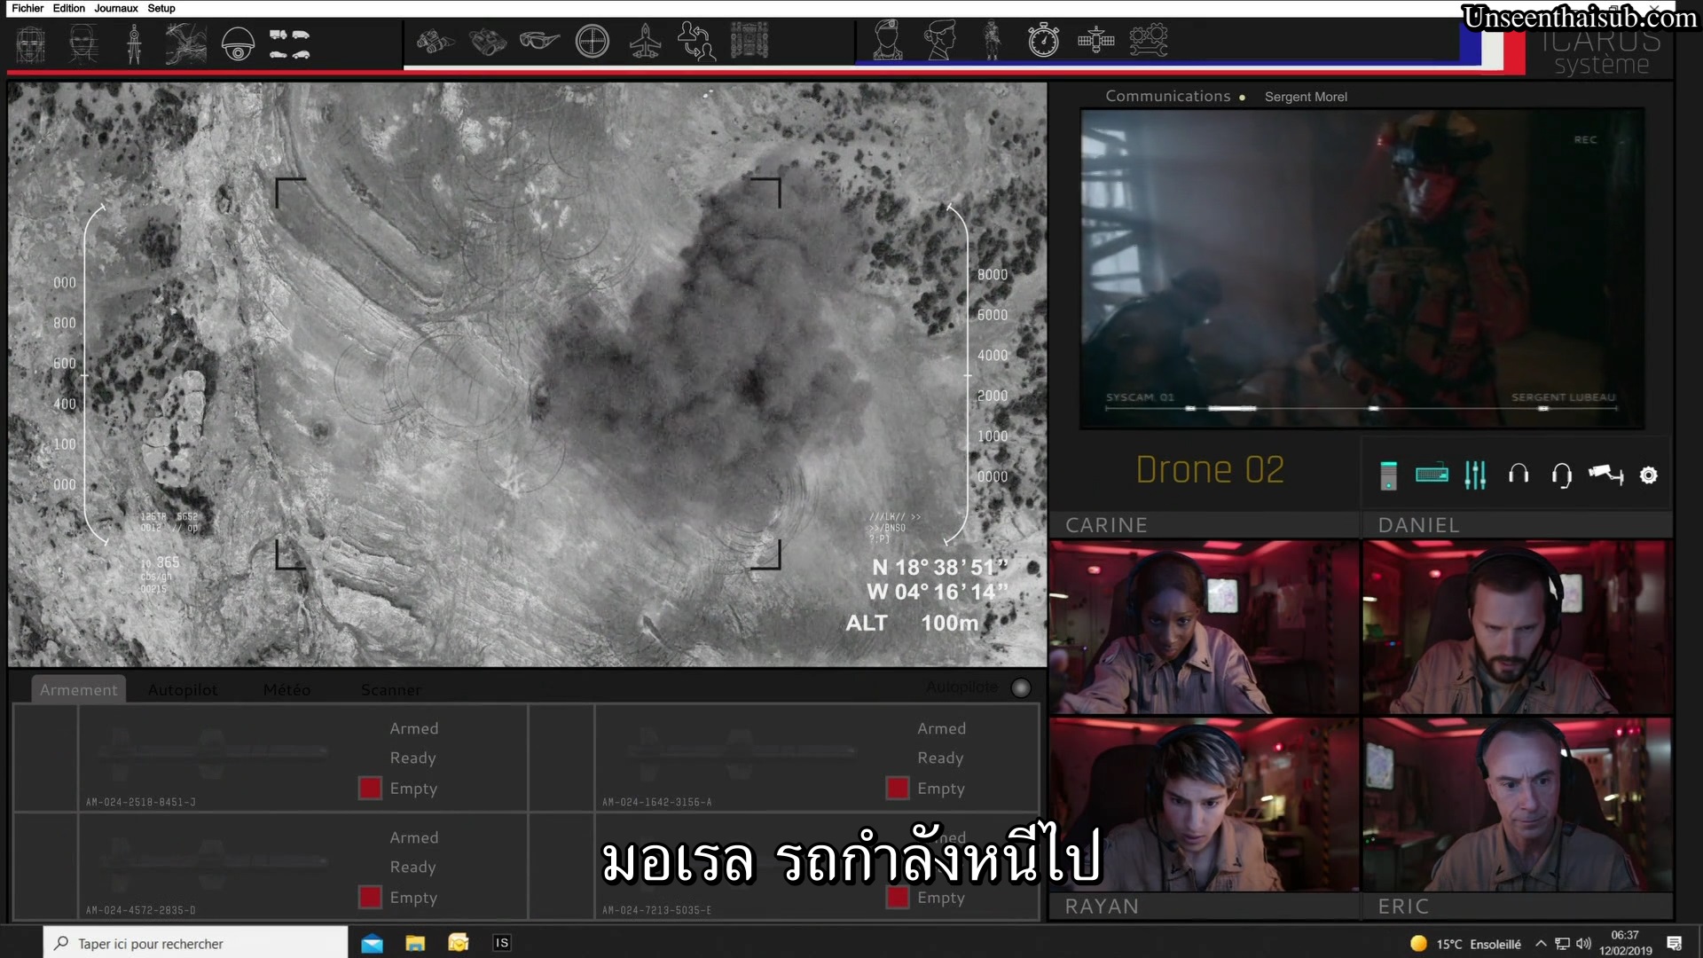Image resolution: width=1703 pixels, height=958 pixels.
Task: Open the gears and wrench maintenance icon
Action: (x=1148, y=40)
